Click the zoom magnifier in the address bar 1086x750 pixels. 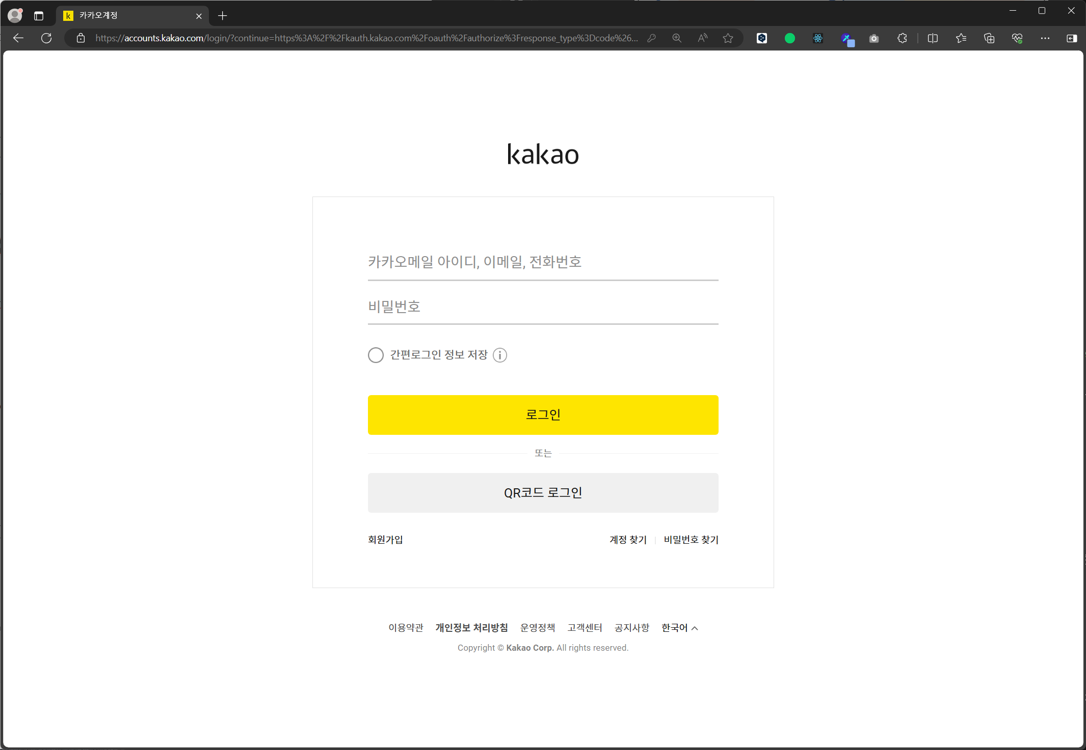(x=677, y=38)
